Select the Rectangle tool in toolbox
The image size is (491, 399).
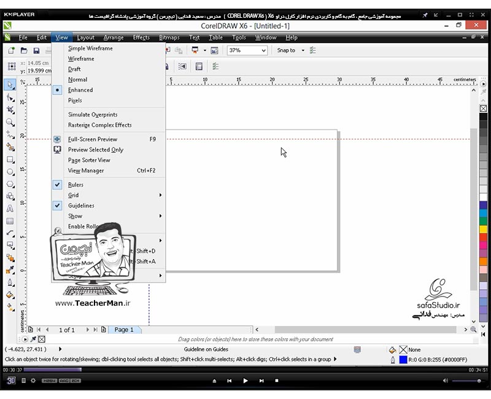coord(10,160)
